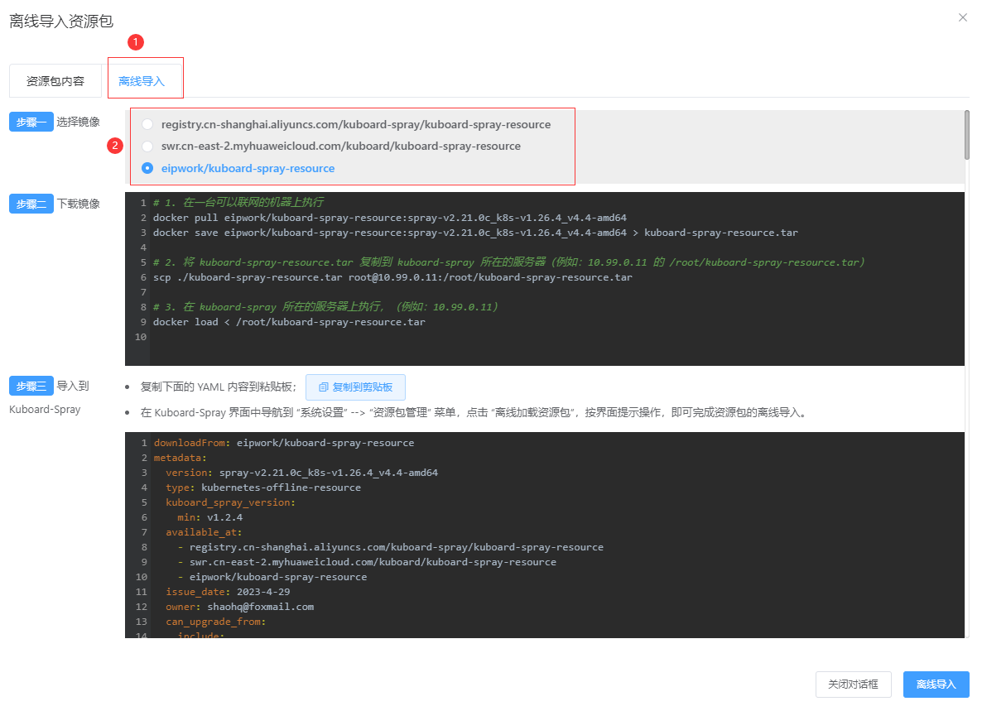Open the 离线导入 tab at the top
The width and height of the screenshot is (982, 711).
click(x=142, y=81)
